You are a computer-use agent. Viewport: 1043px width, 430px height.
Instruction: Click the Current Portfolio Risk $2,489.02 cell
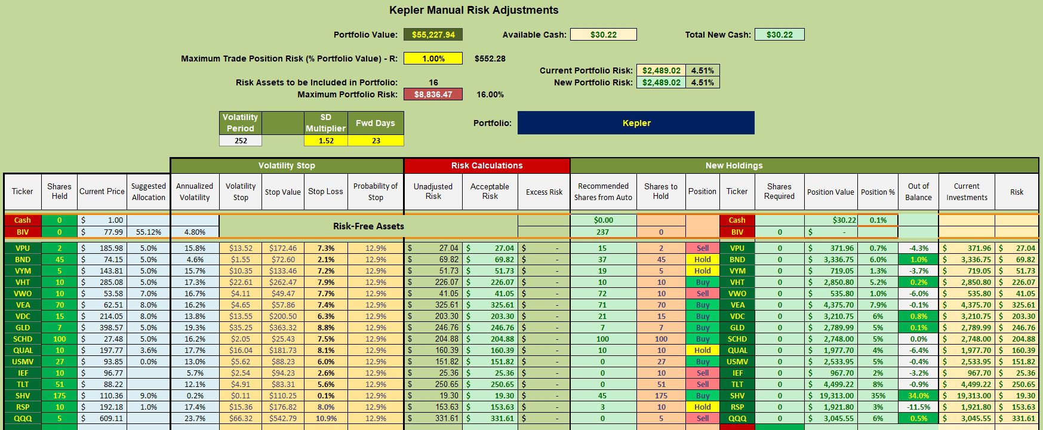[661, 70]
